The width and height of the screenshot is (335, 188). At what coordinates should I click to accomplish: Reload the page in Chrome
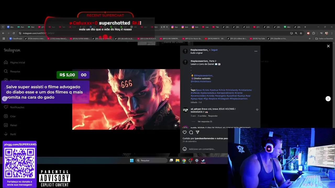pos(14,33)
